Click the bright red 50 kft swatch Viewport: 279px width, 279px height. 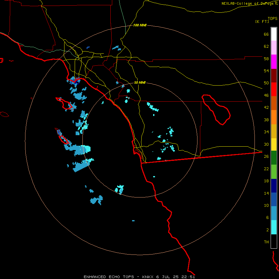point(274,89)
